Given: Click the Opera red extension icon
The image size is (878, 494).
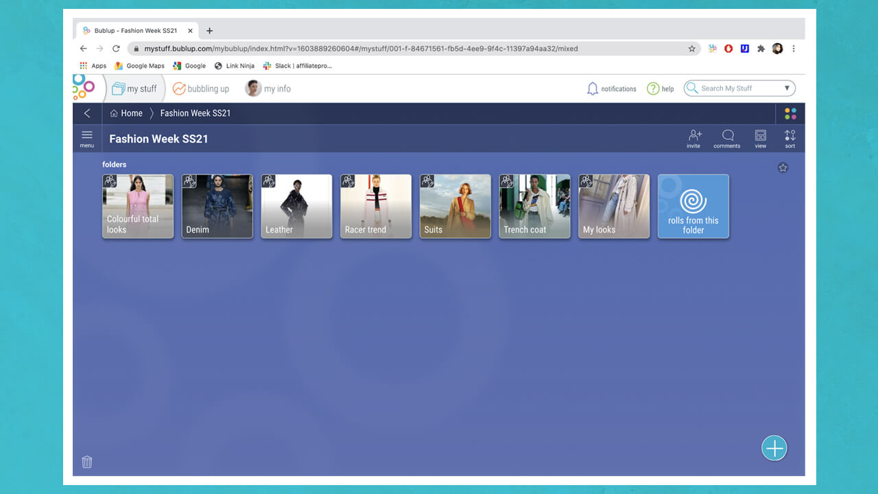Looking at the screenshot, I should coord(728,49).
